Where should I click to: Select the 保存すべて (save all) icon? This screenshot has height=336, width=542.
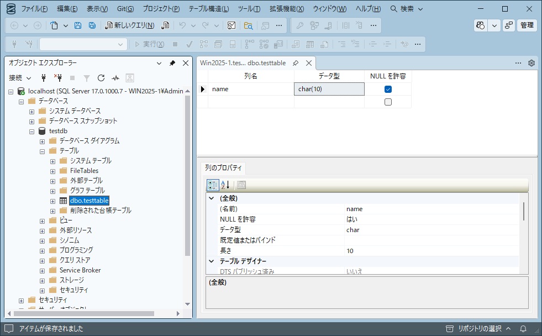pos(92,25)
